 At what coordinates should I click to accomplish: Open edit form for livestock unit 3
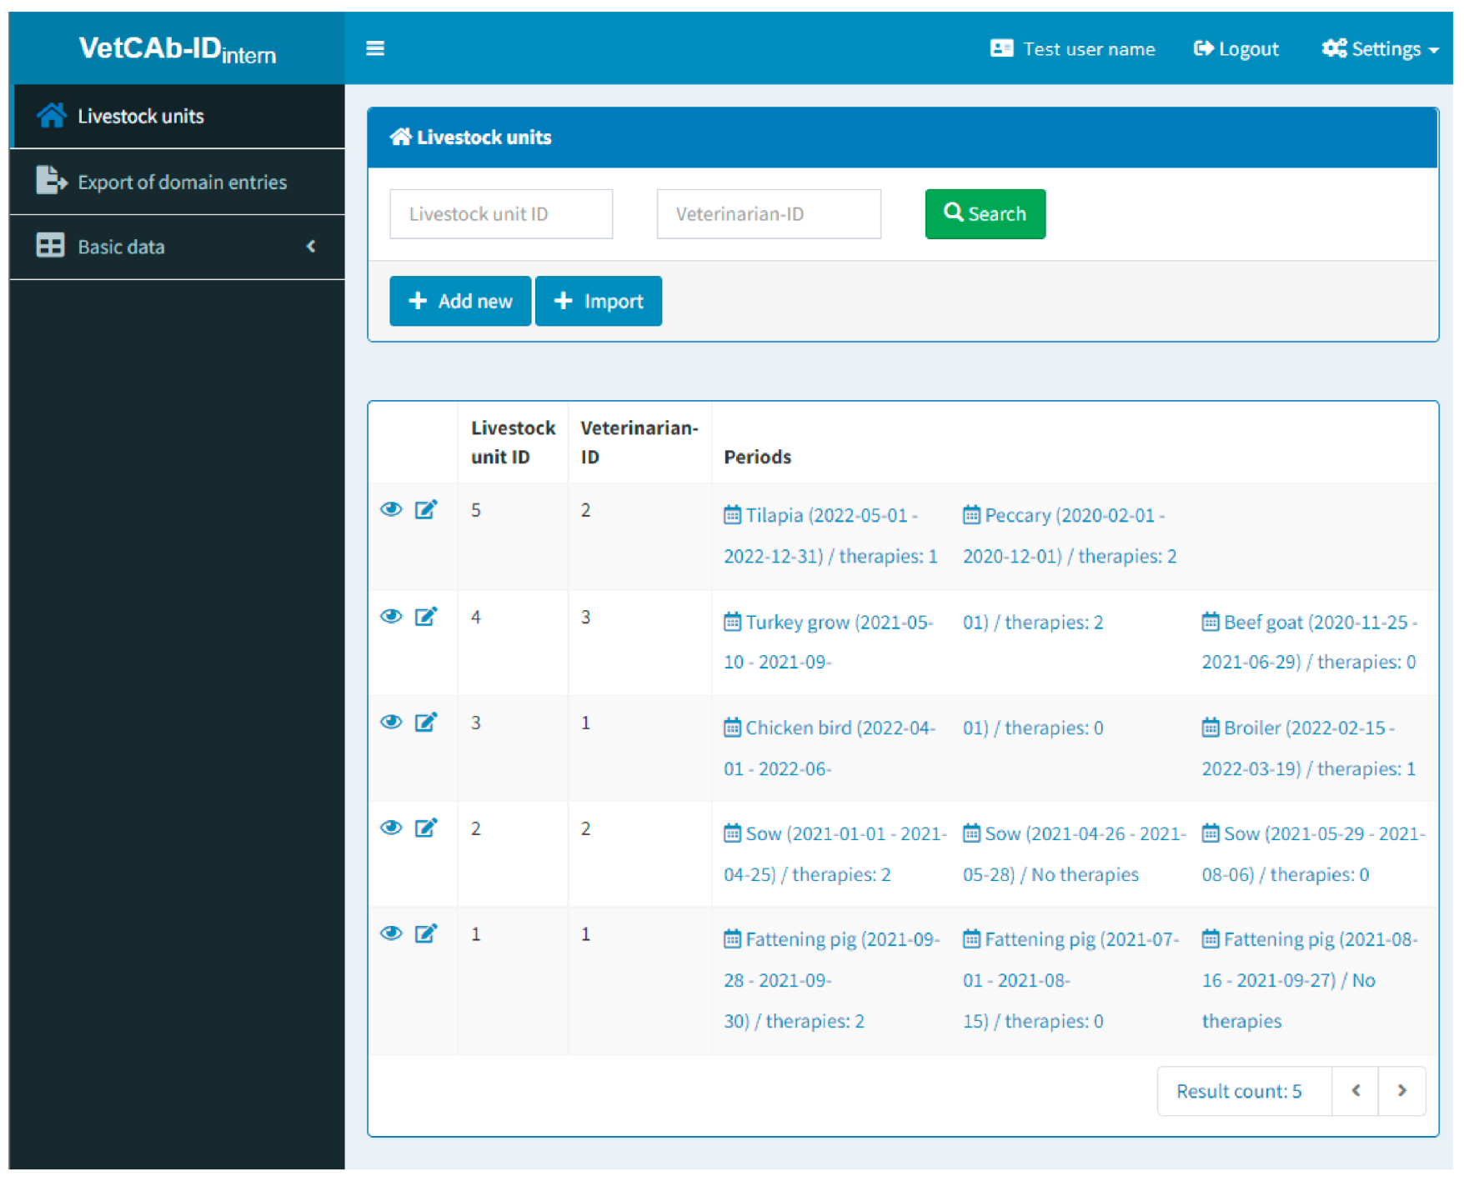pos(426,722)
